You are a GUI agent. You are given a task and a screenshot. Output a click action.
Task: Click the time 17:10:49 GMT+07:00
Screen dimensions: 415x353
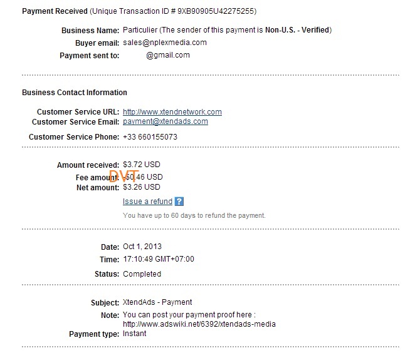click(159, 259)
